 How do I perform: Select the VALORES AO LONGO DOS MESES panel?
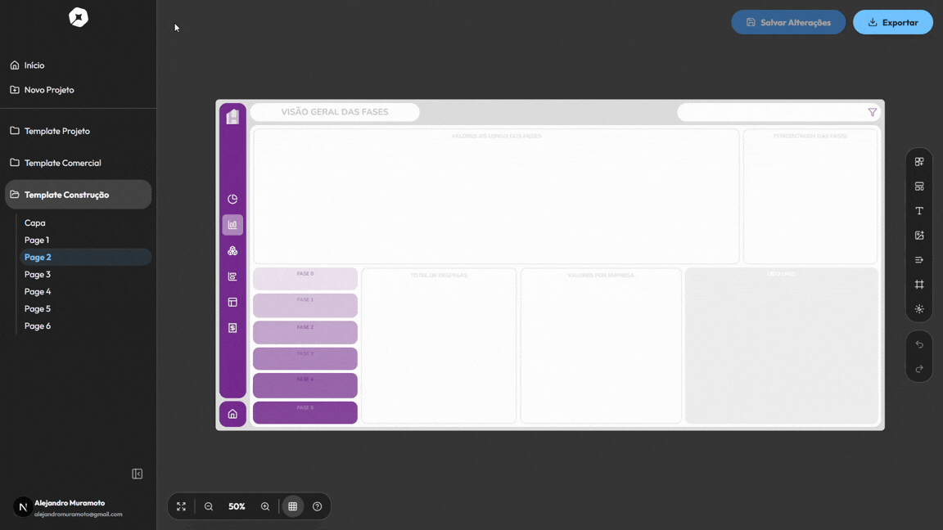[496, 196]
